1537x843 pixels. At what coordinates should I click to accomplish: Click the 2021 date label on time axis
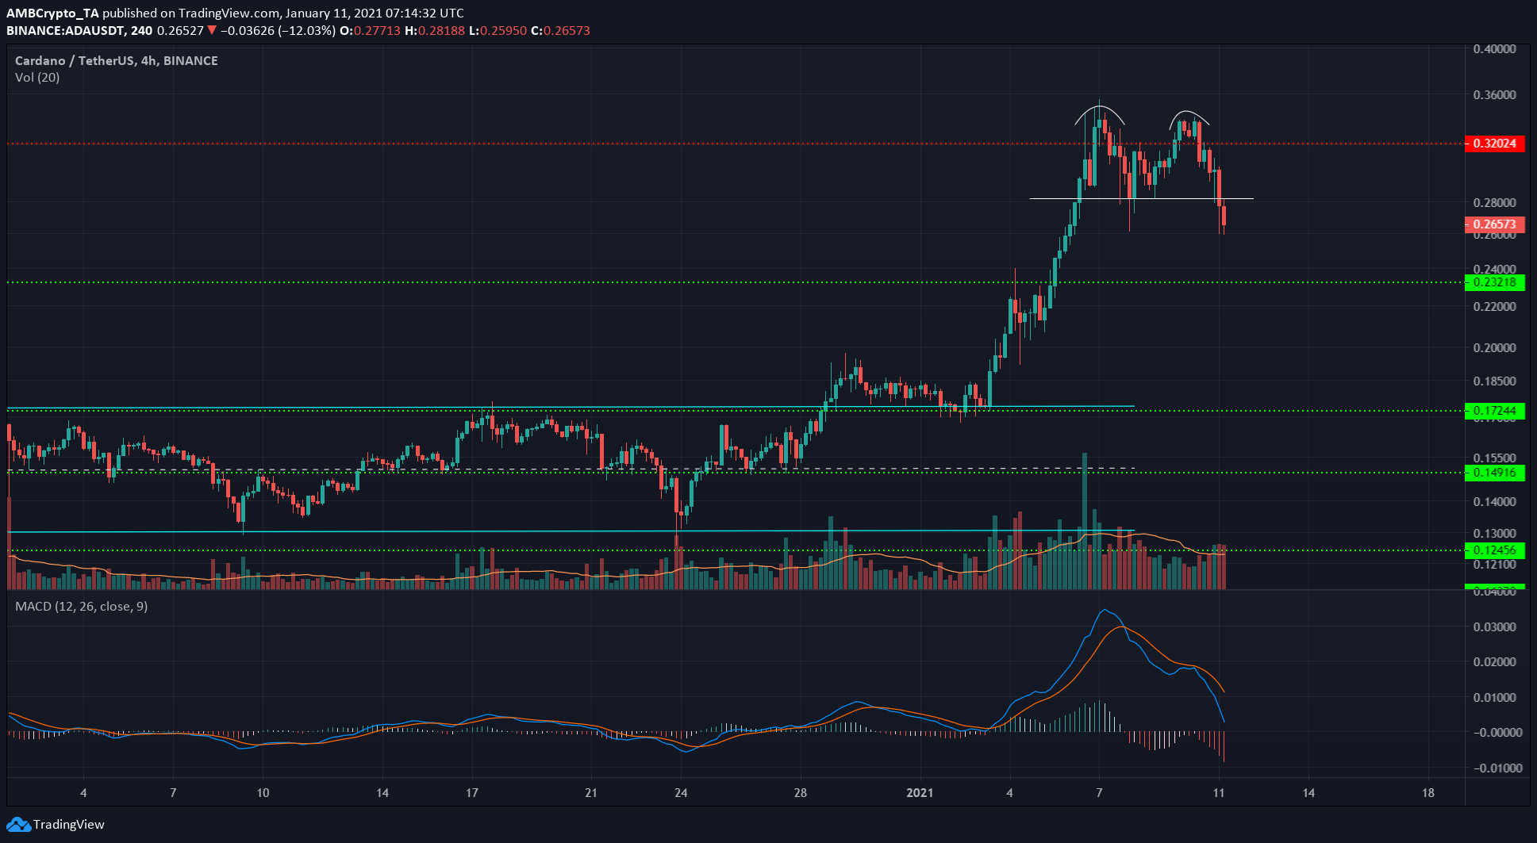921,792
